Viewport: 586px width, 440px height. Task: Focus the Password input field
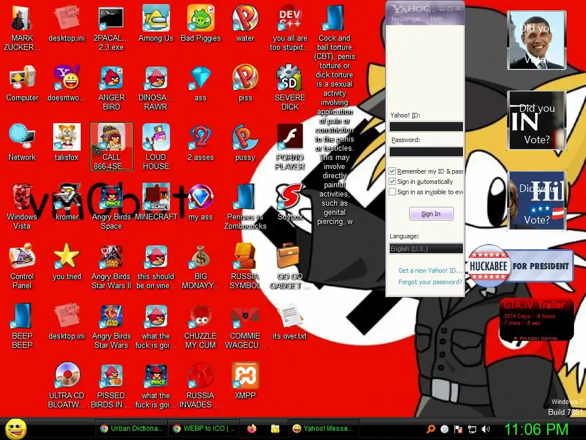pyautogui.click(x=426, y=151)
